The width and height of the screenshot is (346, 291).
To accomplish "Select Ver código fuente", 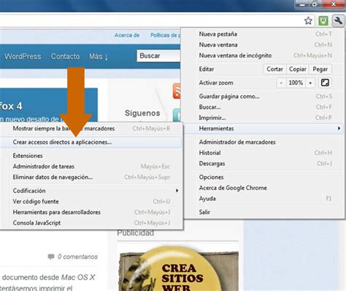I will pos(91,202).
